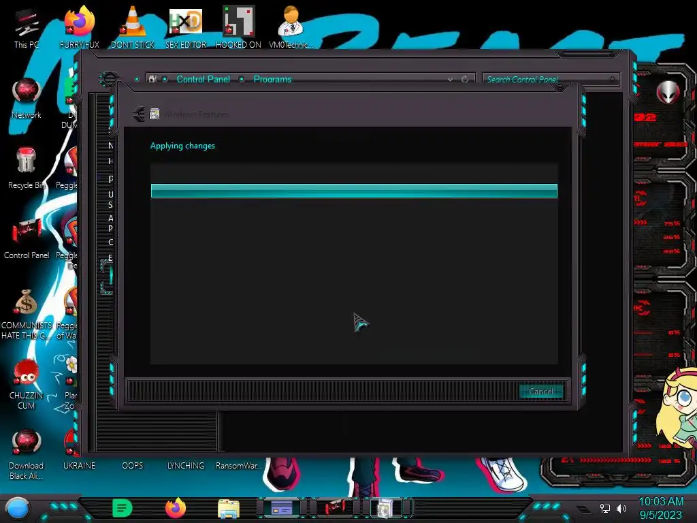
Task: Expand the address bar history dropdown
Action: (450, 79)
